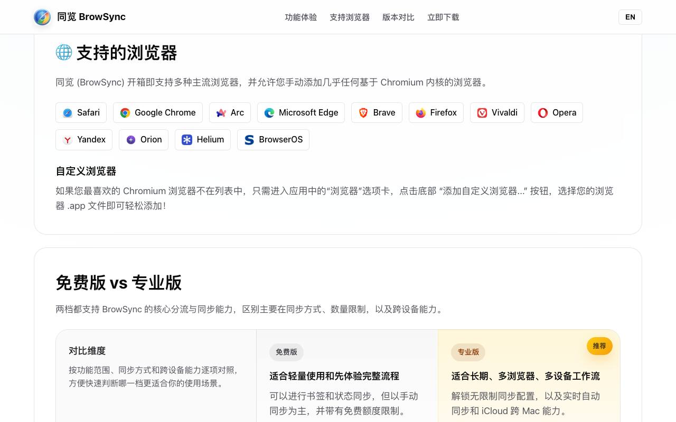Click the description starting 按功能范围、同步方式
The image size is (676, 422).
154,377
